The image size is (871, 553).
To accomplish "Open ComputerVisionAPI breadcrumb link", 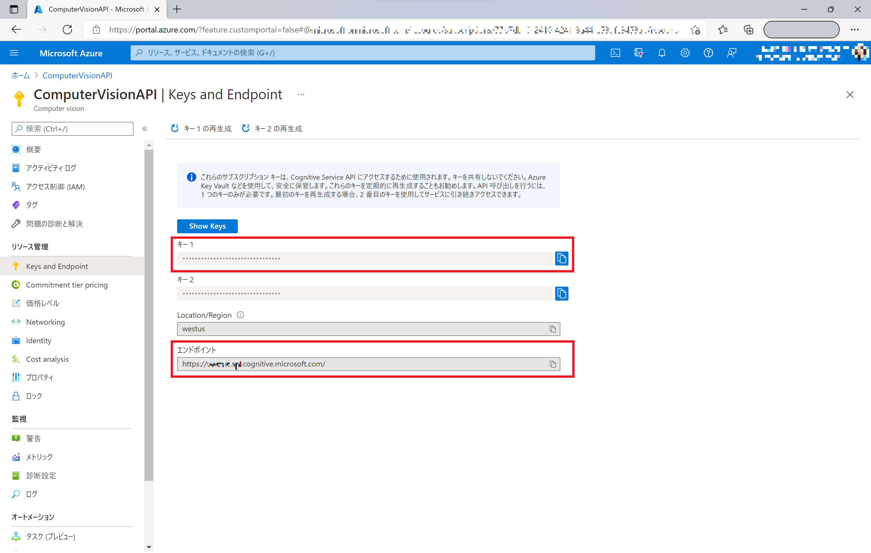I will [78, 75].
